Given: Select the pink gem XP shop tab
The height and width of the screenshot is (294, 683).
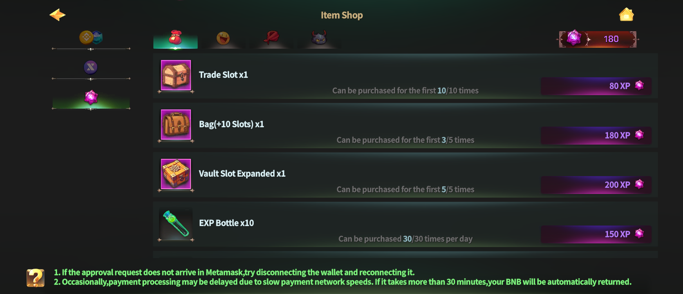Looking at the screenshot, I should [x=91, y=98].
